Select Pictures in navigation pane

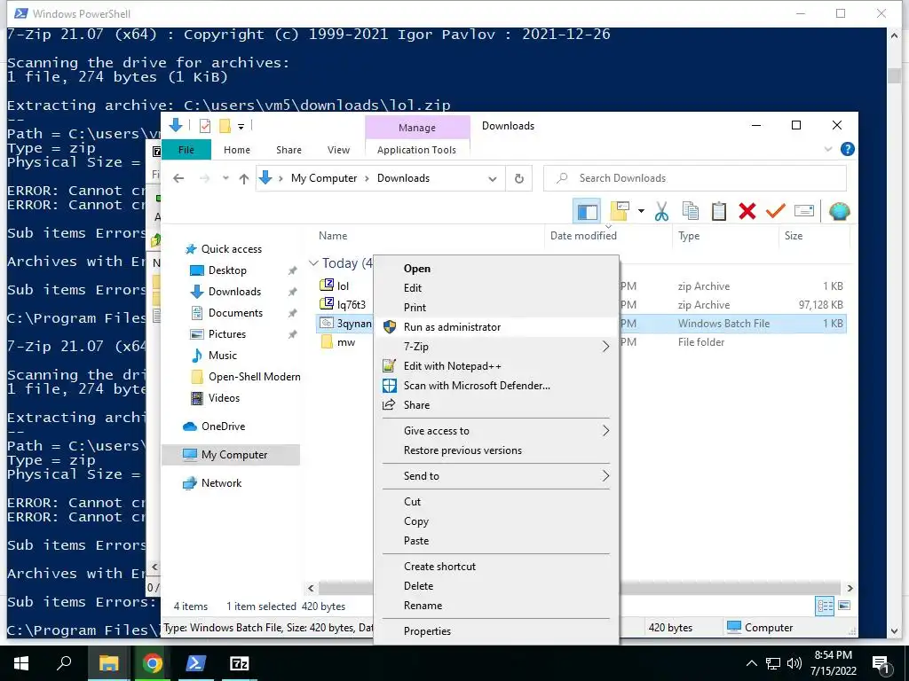226,334
